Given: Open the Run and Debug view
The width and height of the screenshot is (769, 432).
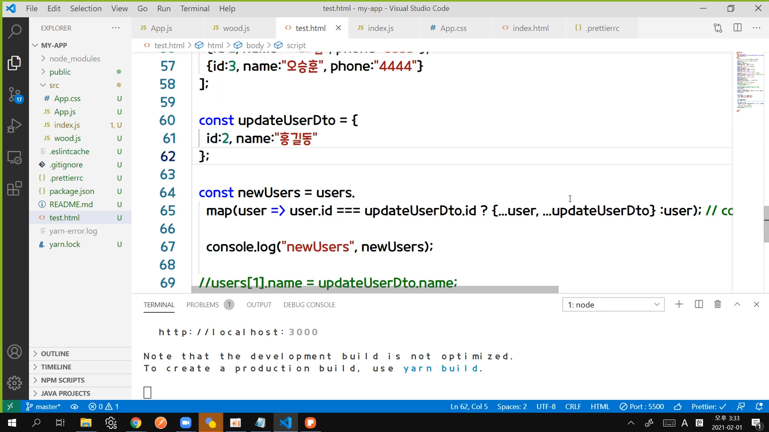Looking at the screenshot, I should [x=14, y=126].
